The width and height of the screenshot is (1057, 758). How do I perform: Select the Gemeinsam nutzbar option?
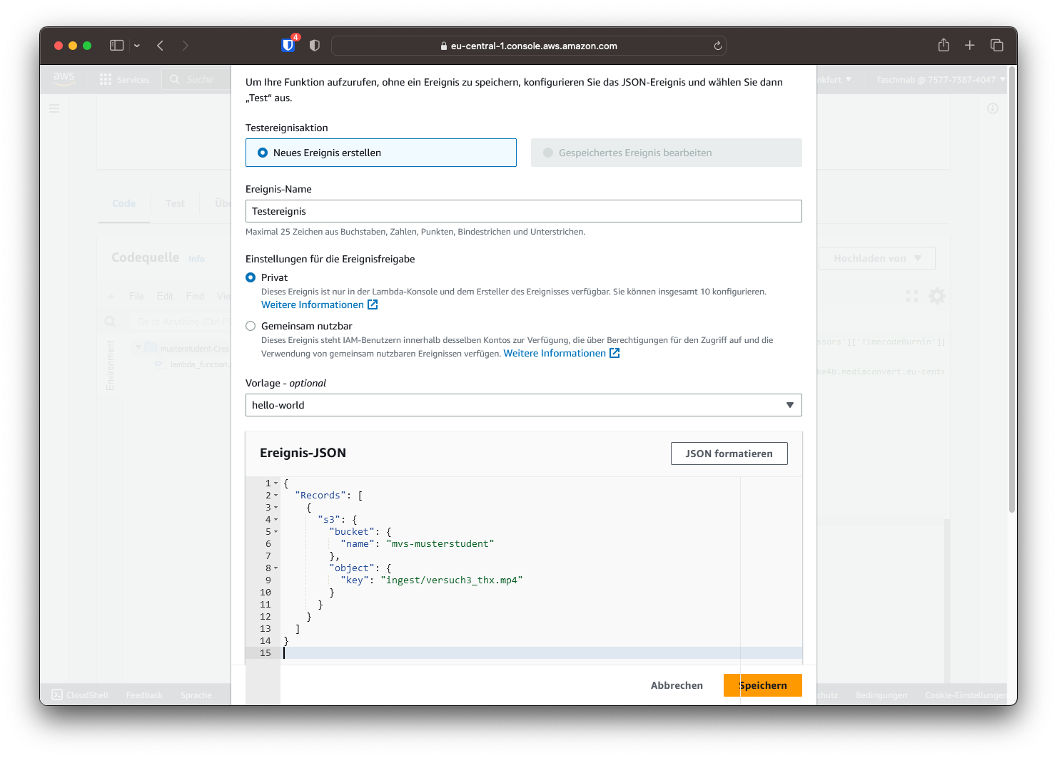coord(251,326)
